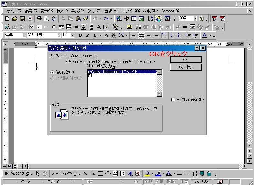
Task: Click キャンセル button in dialog
Action: (x=186, y=67)
